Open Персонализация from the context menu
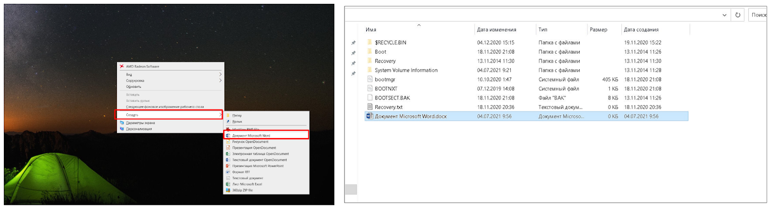Image resolution: width=773 pixels, height=209 pixels. tap(139, 129)
